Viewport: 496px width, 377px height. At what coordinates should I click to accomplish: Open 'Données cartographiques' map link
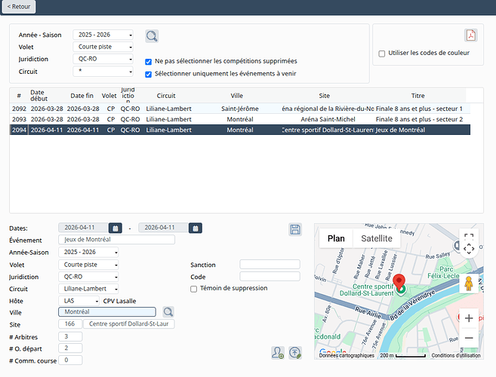(347, 356)
